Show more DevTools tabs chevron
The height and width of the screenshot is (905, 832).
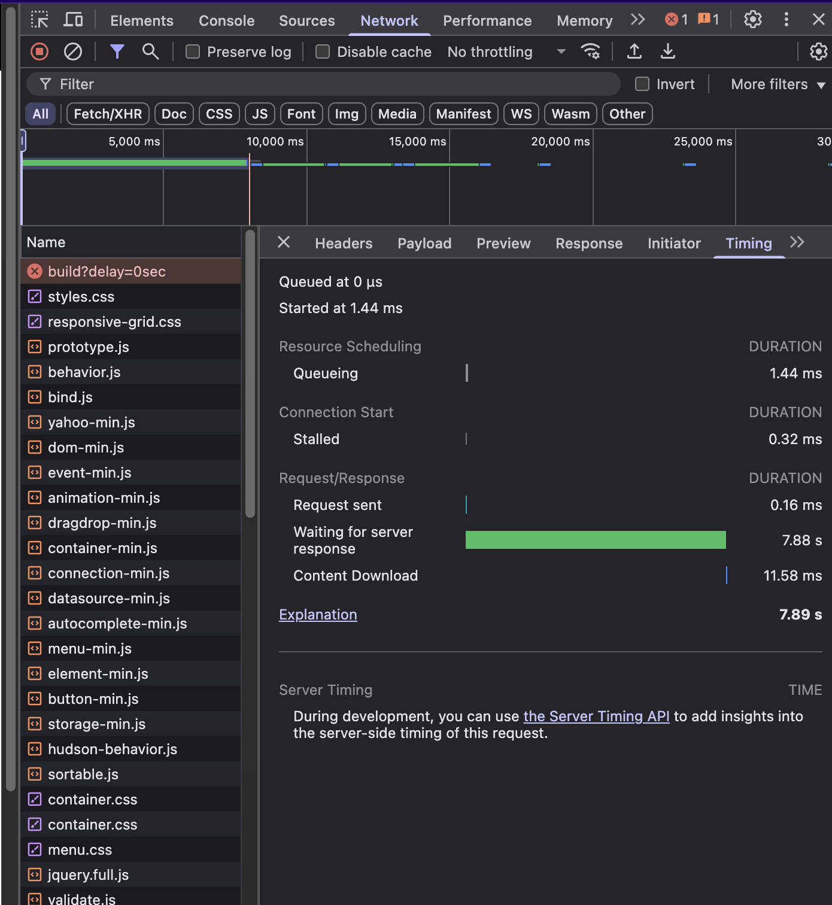coord(638,20)
